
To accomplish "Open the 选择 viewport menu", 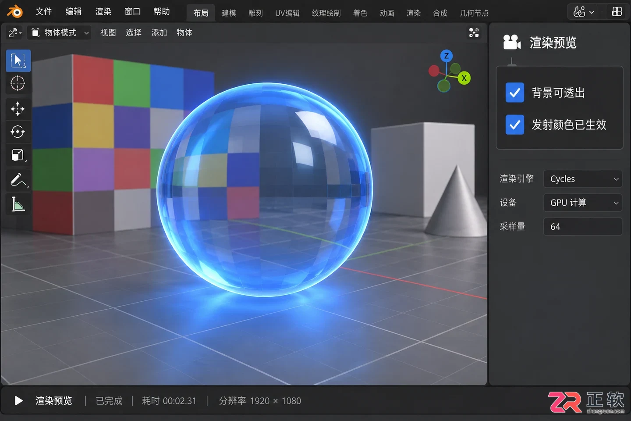I will point(134,32).
